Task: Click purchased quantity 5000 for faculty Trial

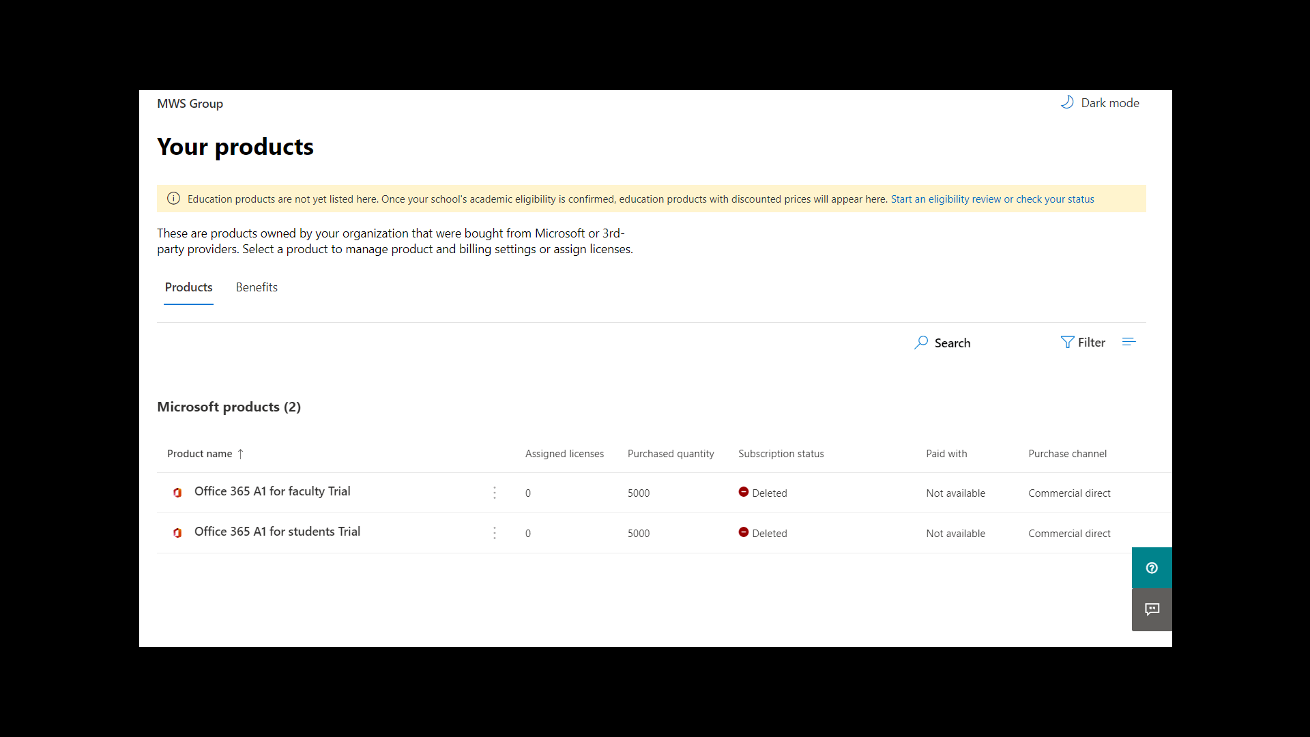Action: click(x=639, y=493)
